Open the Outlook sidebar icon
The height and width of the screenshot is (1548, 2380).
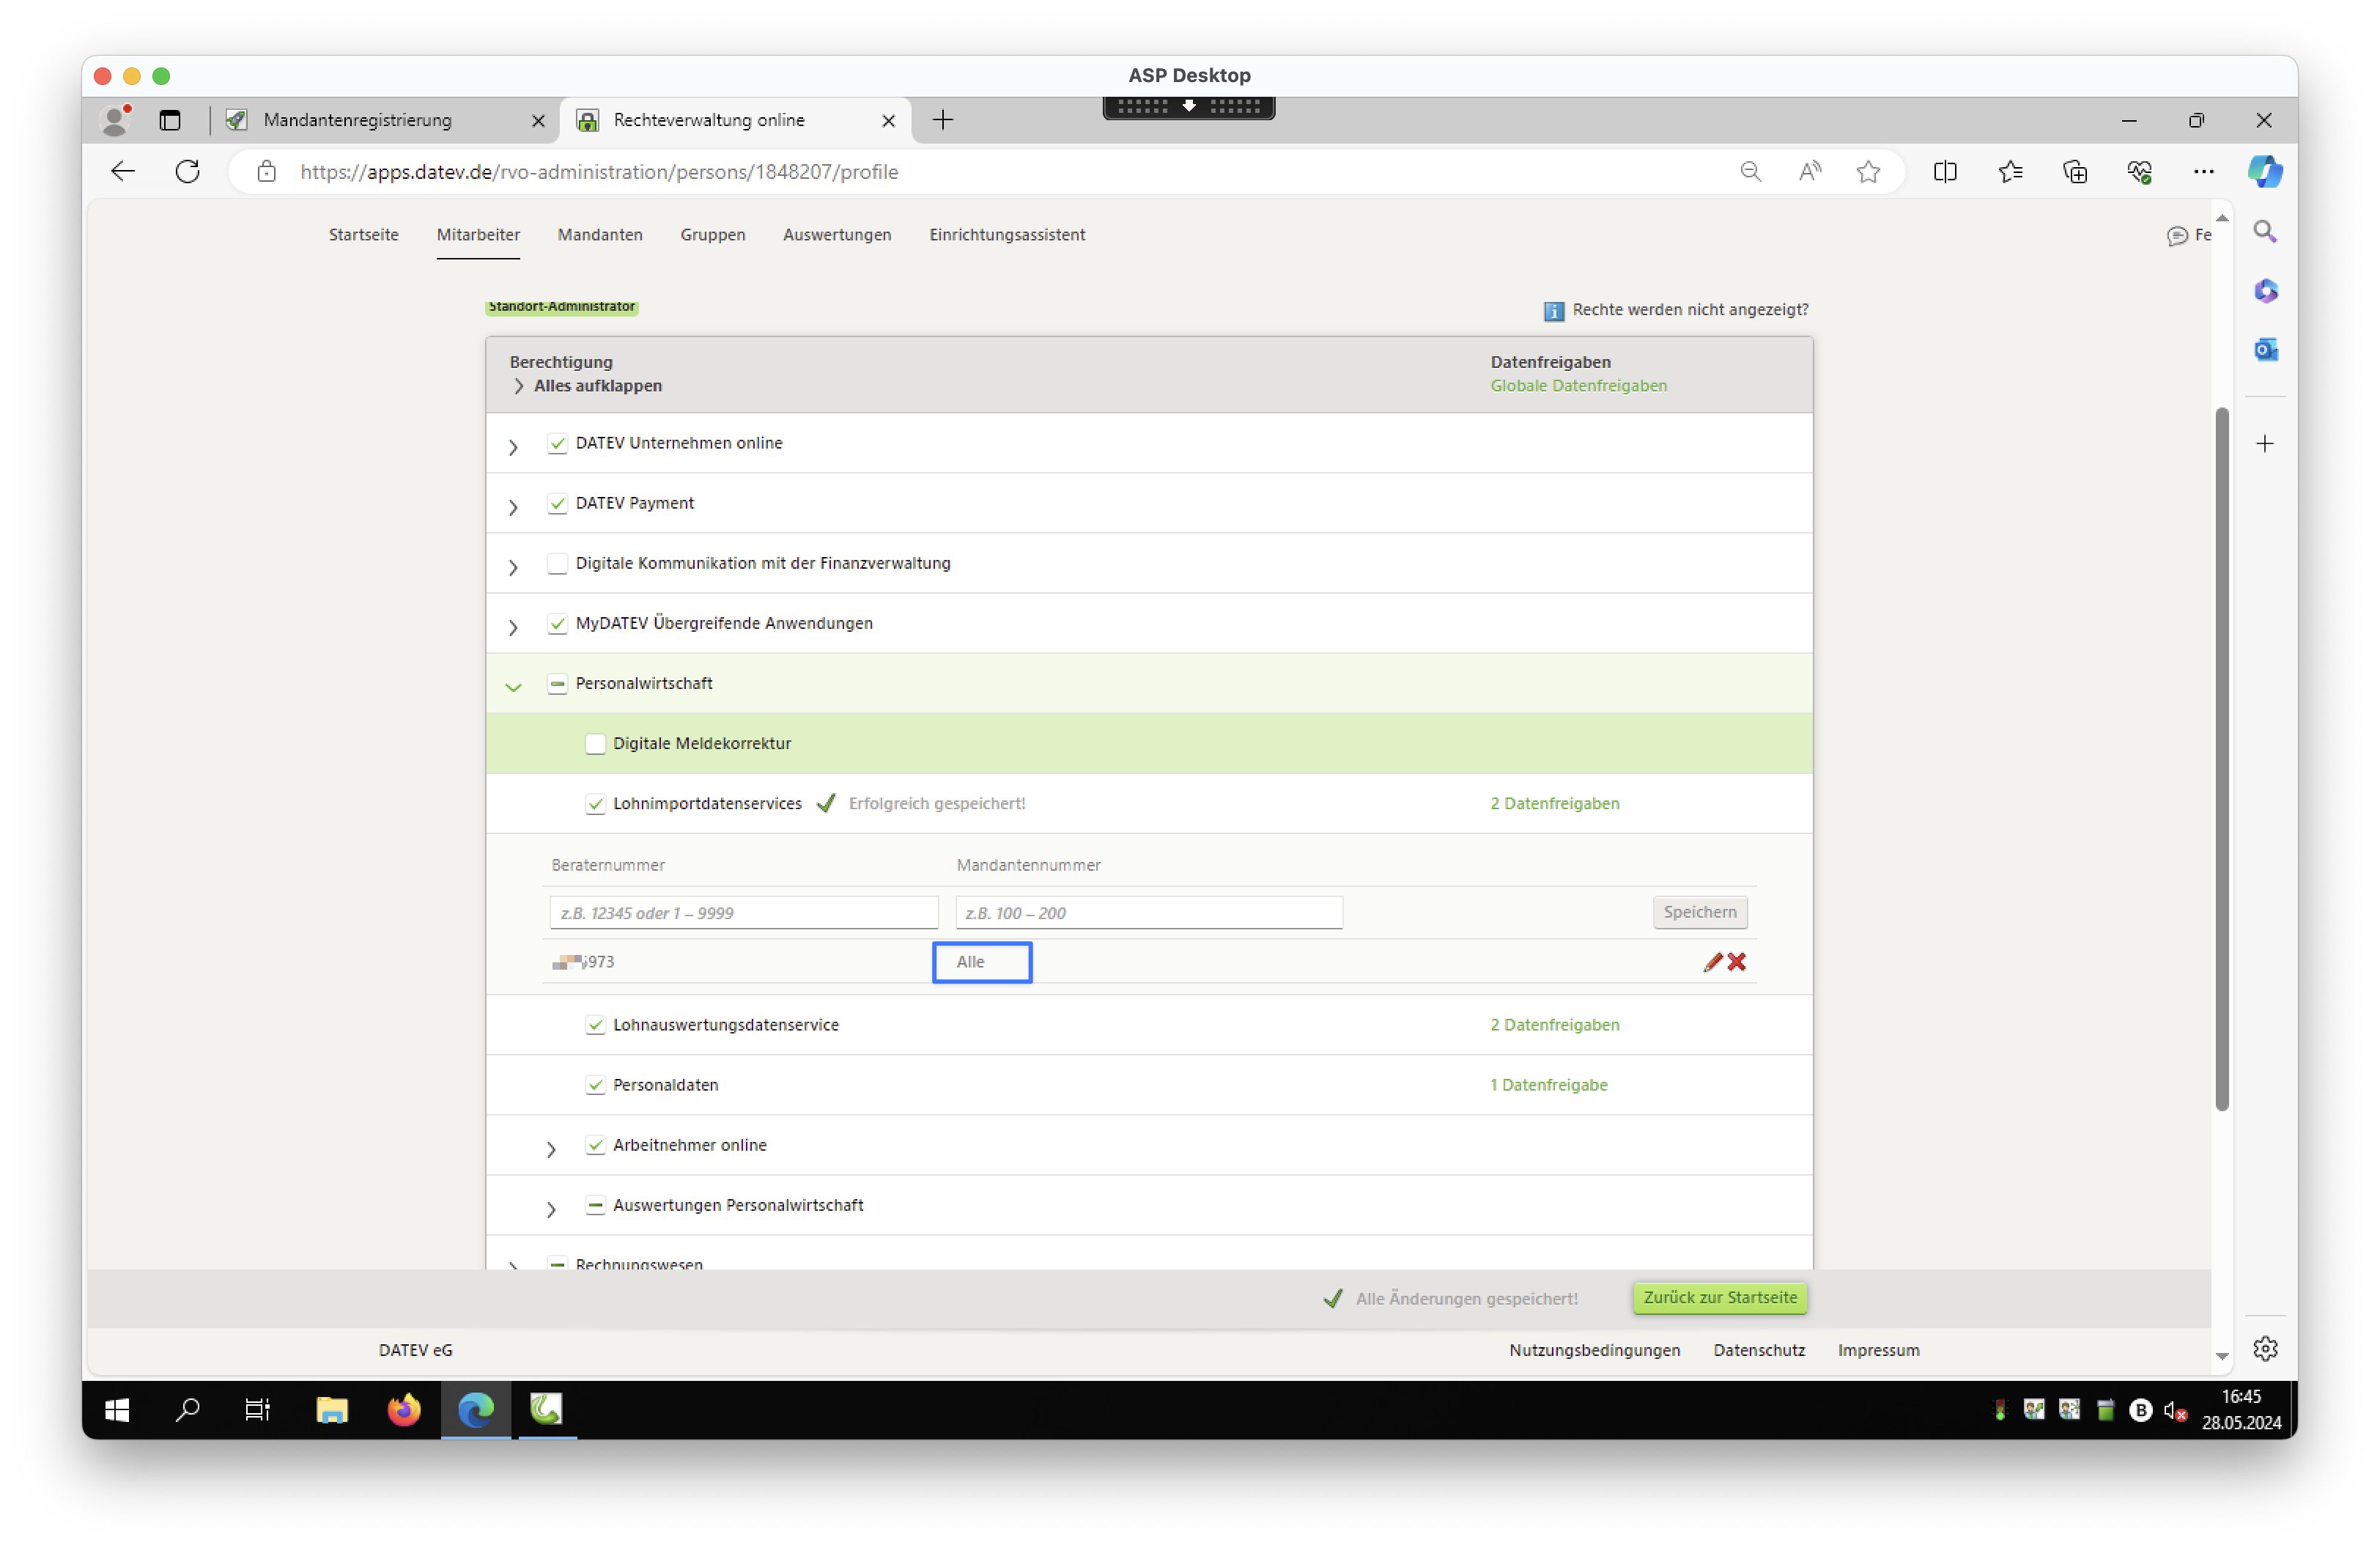click(2265, 350)
